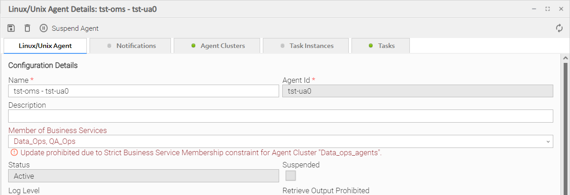570x195 pixels.
Task: Click the Description input field
Action: pyautogui.click(x=280, y=116)
